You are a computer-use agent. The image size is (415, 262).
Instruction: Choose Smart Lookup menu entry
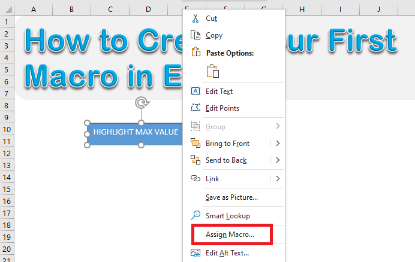pyautogui.click(x=234, y=216)
